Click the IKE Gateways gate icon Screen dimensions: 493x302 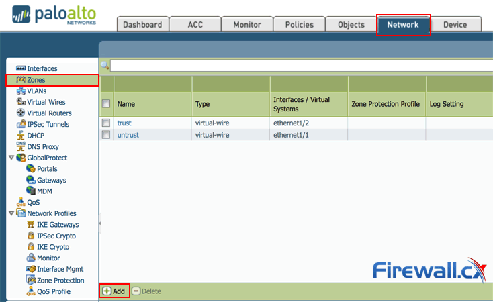point(30,224)
